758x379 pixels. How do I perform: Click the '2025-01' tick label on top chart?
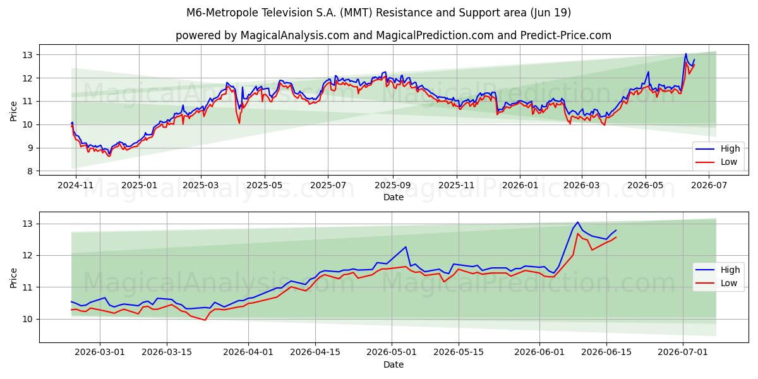tap(139, 186)
